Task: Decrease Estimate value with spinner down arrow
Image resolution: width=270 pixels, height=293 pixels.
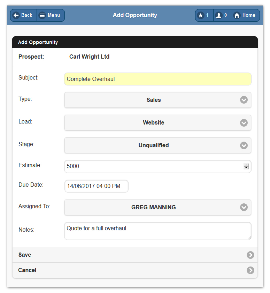Action: 246,168
